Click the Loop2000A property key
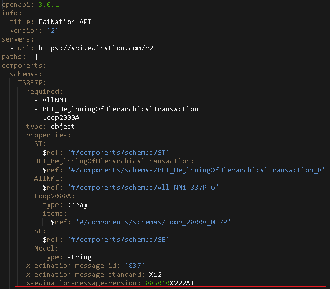This screenshot has height=289, width=330. pos(54,196)
